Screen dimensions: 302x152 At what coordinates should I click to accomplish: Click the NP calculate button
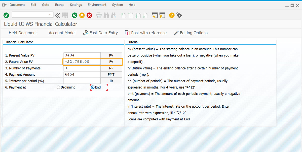tap(111, 68)
